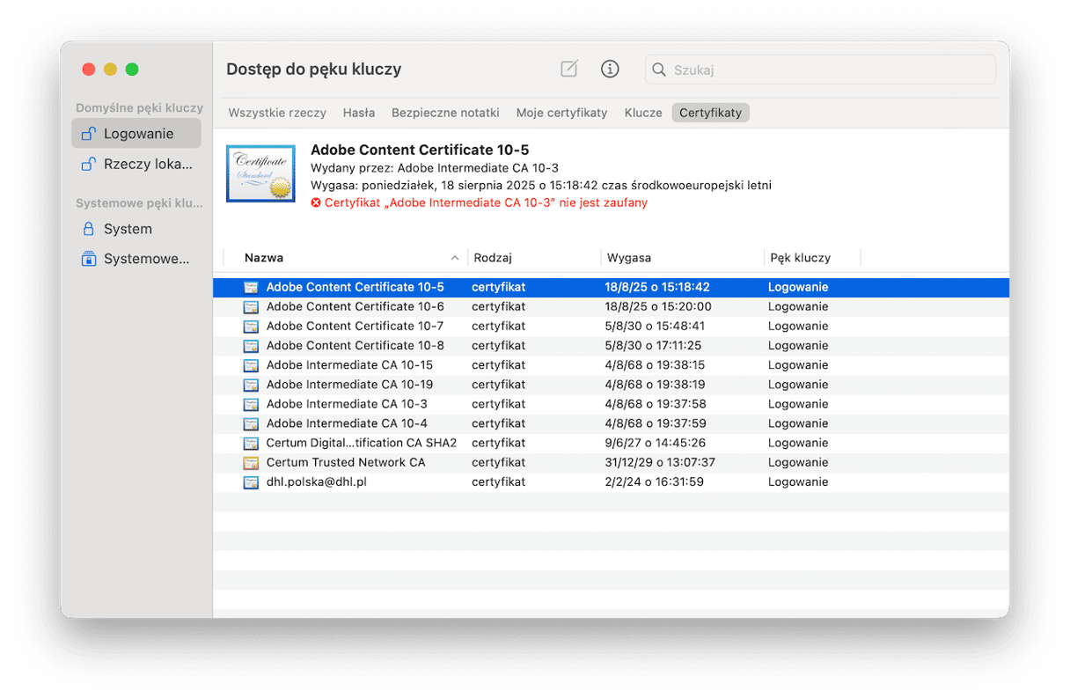The image size is (1070, 698).
Task: Select the Adobe Intermediate CA 10-3 row name
Action: (347, 404)
